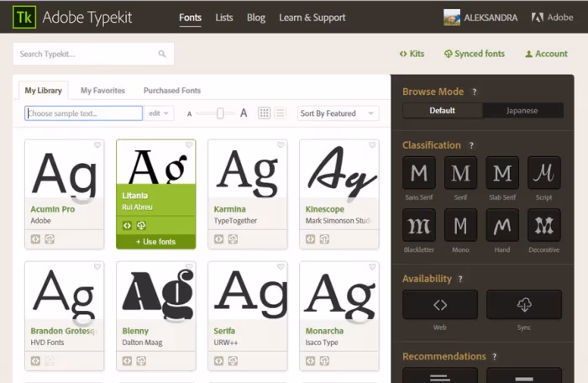This screenshot has height=383, width=588.
Task: Open the Synced fonts link
Action: [475, 54]
